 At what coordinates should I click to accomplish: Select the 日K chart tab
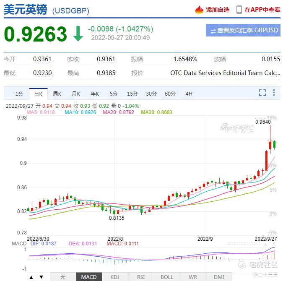(38, 94)
